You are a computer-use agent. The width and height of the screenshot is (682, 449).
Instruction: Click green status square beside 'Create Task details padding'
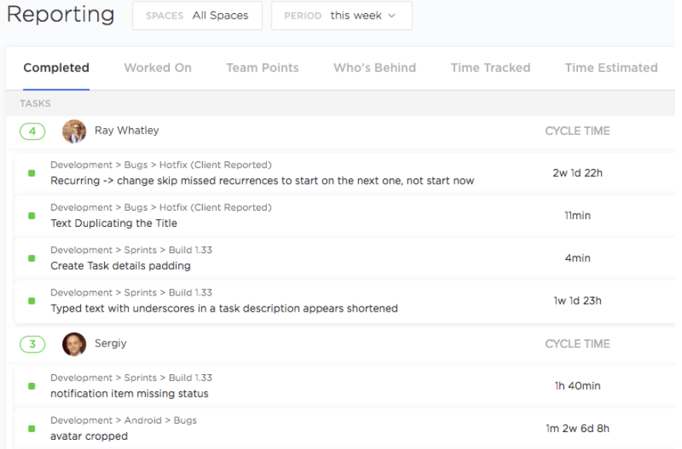(x=32, y=258)
